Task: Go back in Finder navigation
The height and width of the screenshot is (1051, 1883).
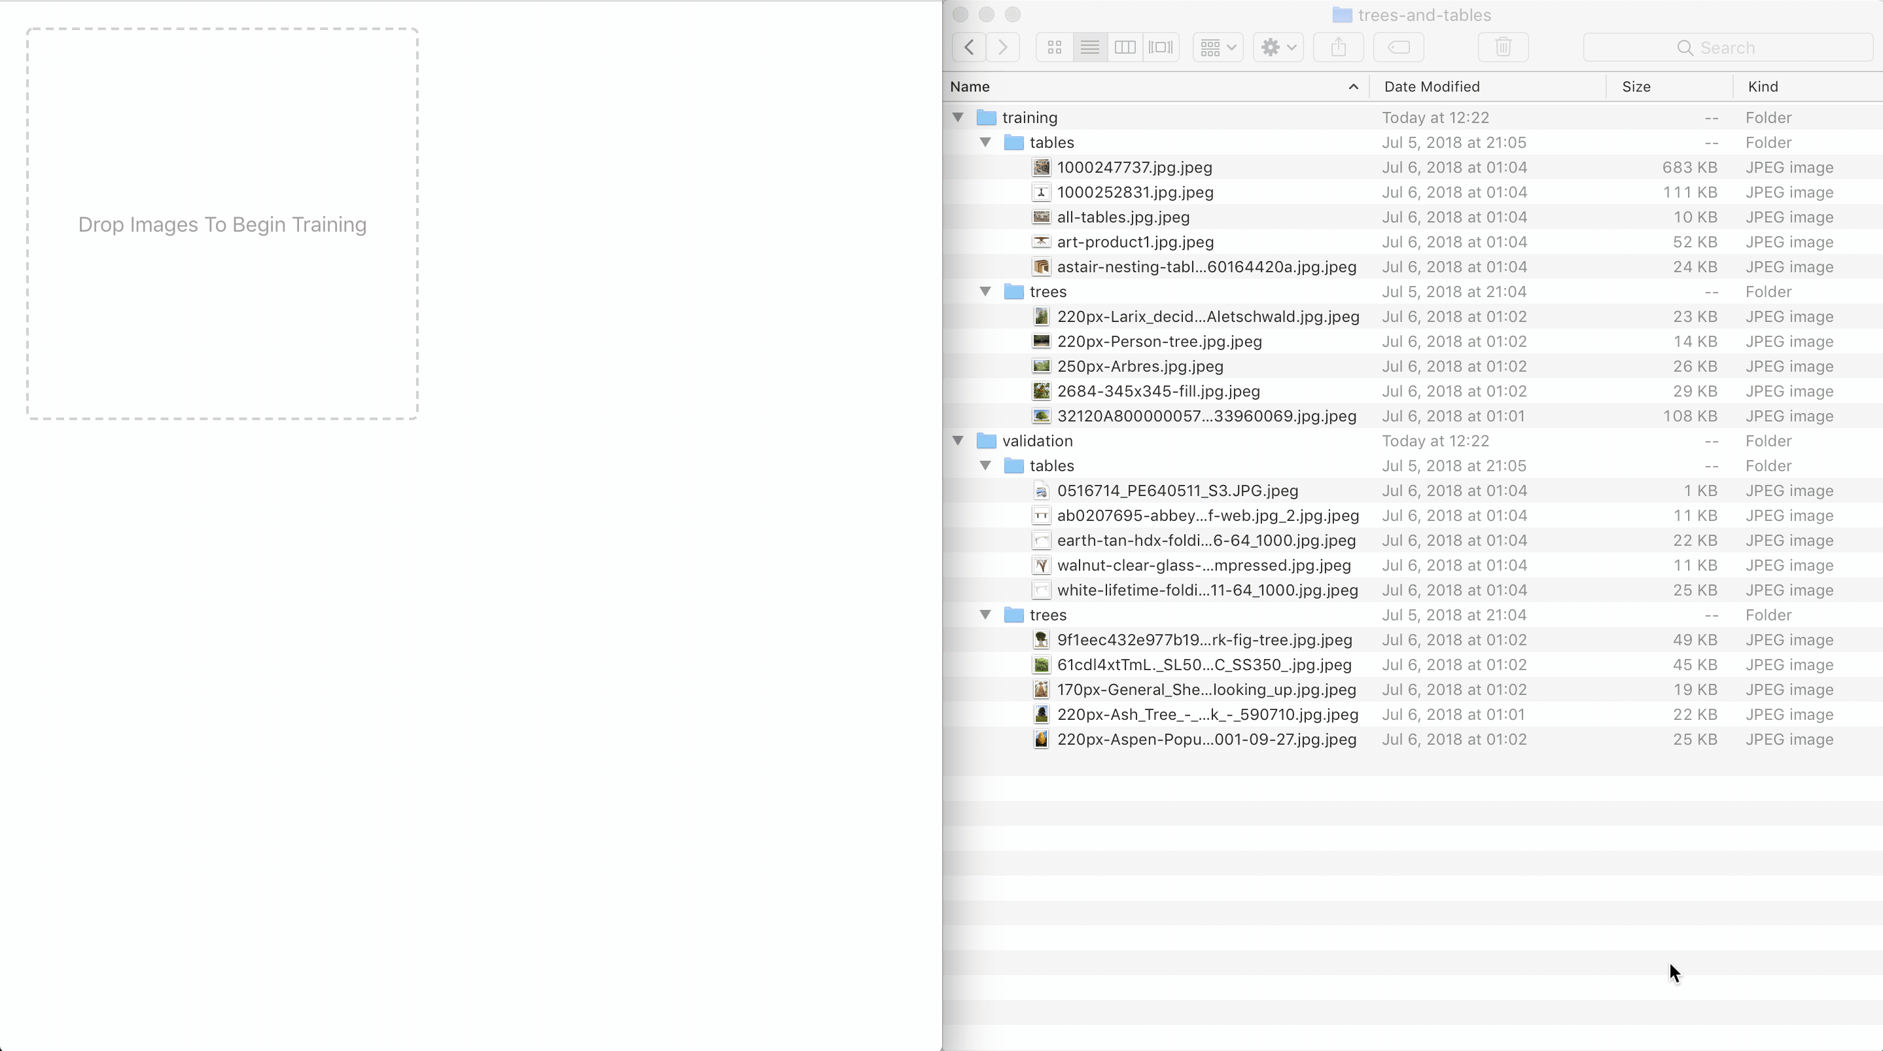Action: [968, 48]
